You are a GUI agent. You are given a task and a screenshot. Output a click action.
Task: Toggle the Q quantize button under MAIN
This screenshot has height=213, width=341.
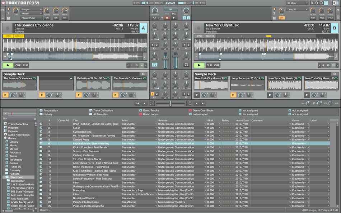coord(188,18)
